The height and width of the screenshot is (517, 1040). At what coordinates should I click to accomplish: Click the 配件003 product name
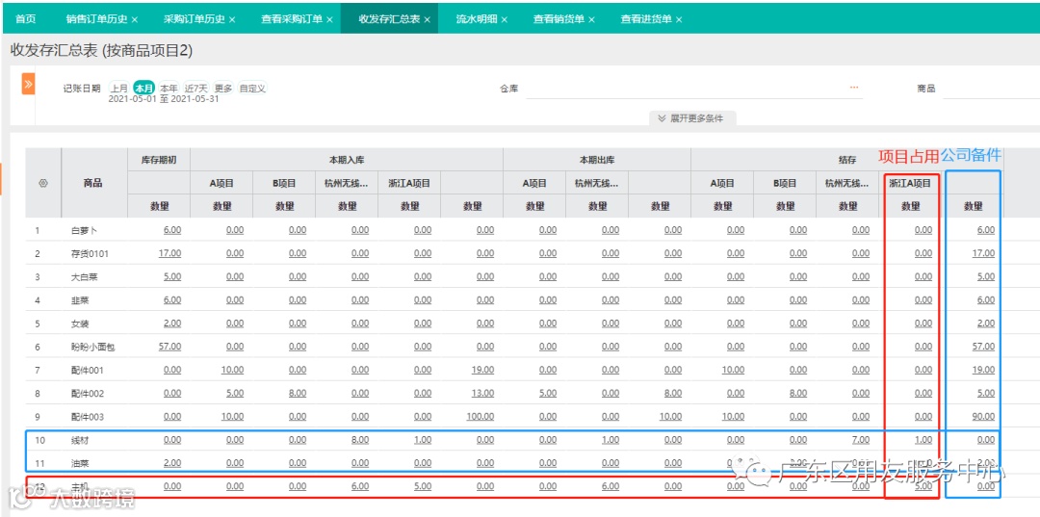pos(87,417)
